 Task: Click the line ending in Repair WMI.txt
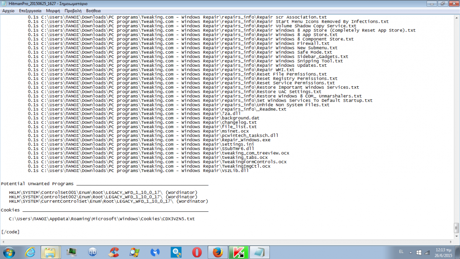point(161,70)
